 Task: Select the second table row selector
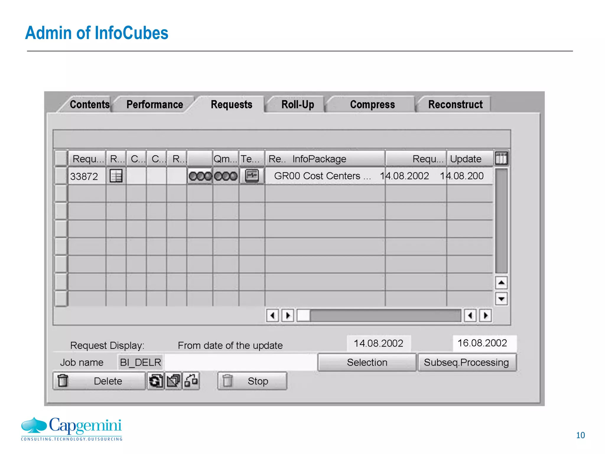click(x=61, y=193)
